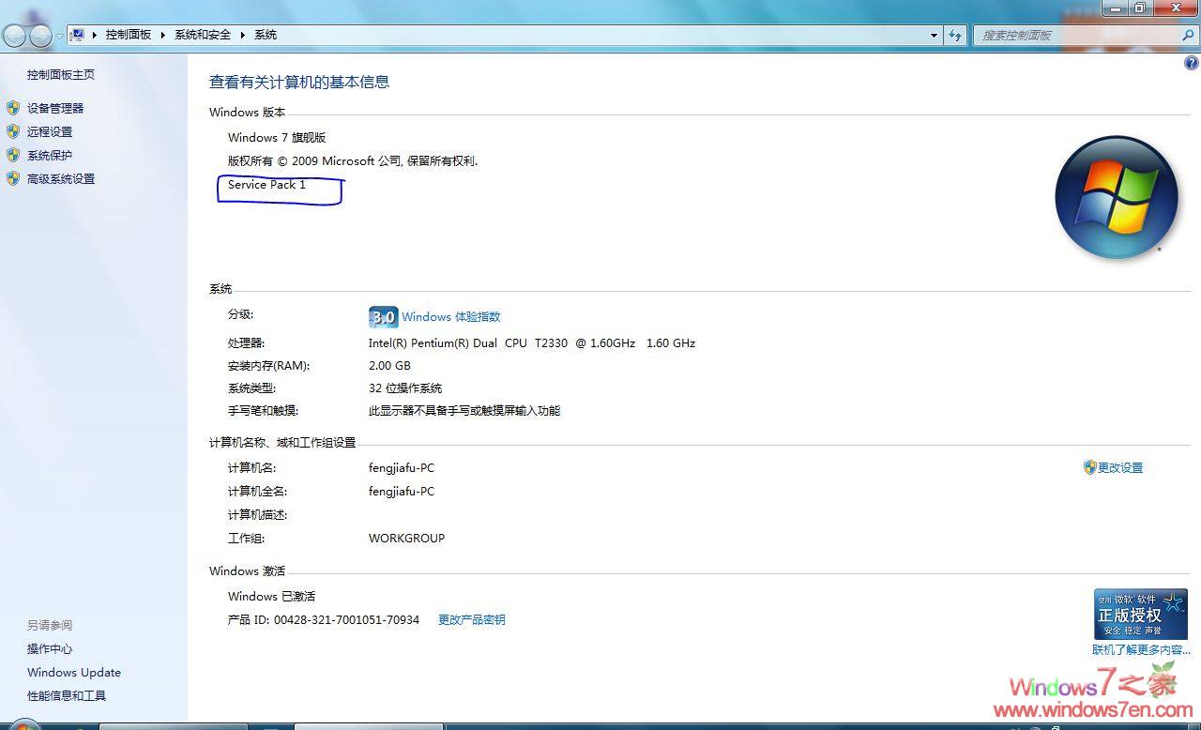1201x730 pixels.
Task: Click shield icon beside 设备管理器
Action: pyautogui.click(x=13, y=108)
